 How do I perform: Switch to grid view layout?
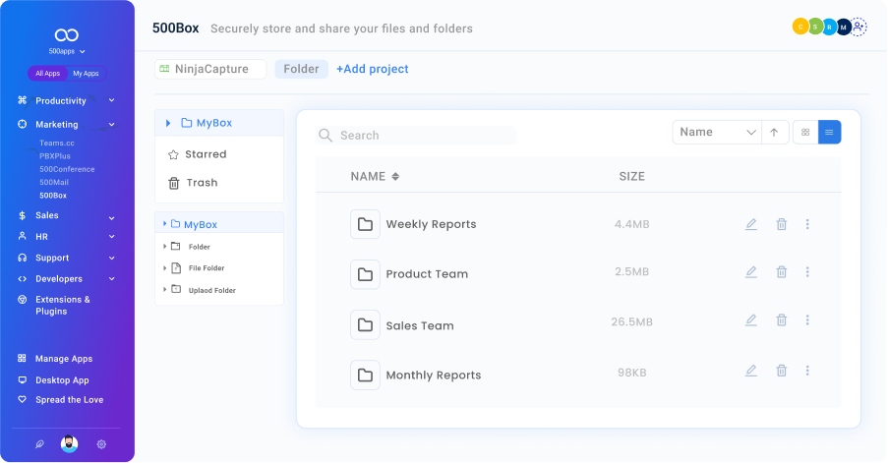pos(805,132)
